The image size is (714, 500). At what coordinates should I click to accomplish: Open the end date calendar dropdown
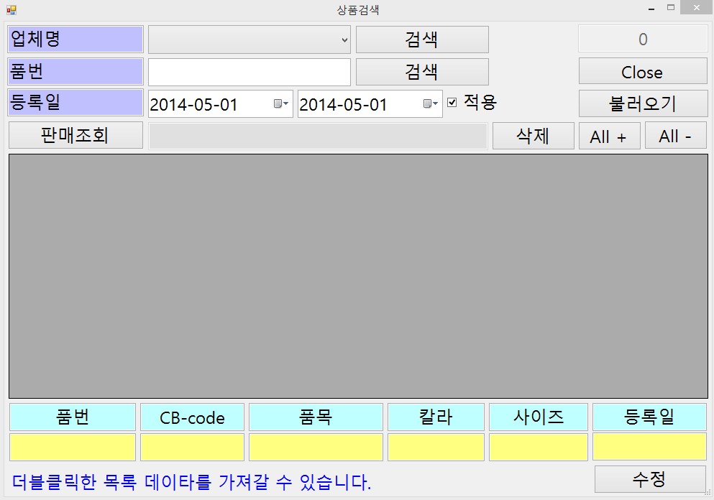[430, 103]
